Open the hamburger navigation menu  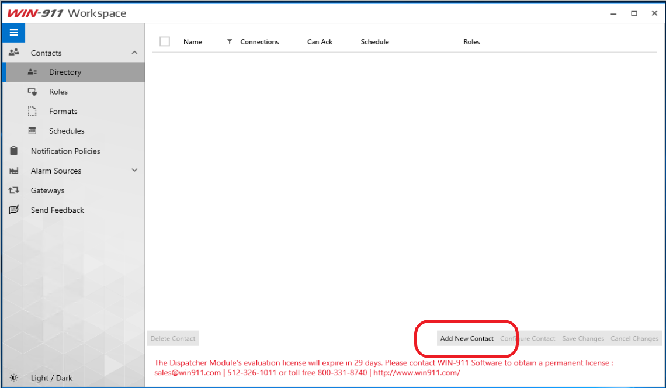[x=13, y=33]
